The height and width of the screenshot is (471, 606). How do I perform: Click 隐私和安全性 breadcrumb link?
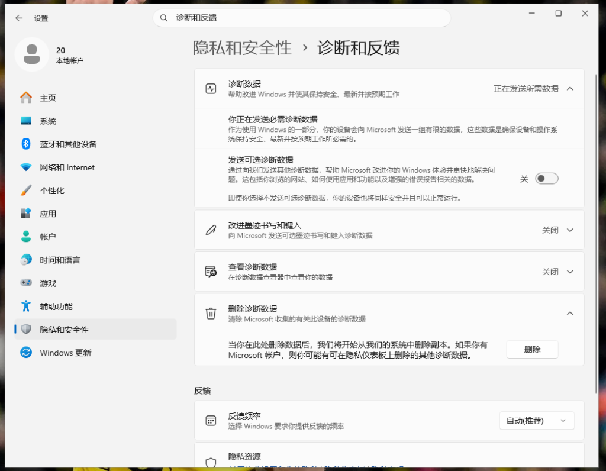pos(242,48)
